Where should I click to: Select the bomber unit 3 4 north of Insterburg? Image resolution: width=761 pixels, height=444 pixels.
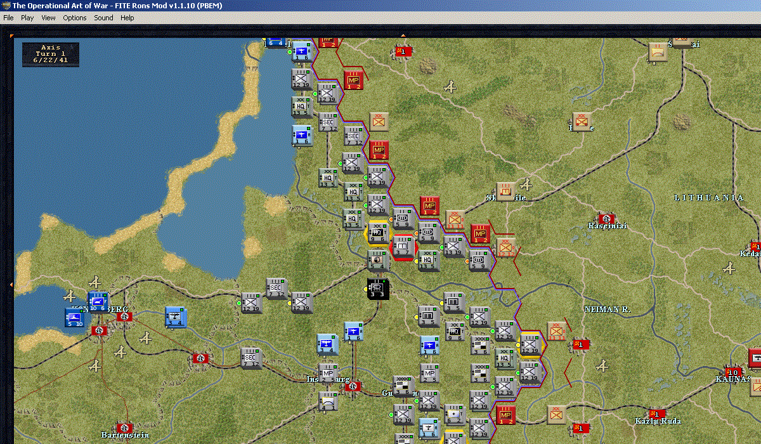pyautogui.click(x=328, y=344)
